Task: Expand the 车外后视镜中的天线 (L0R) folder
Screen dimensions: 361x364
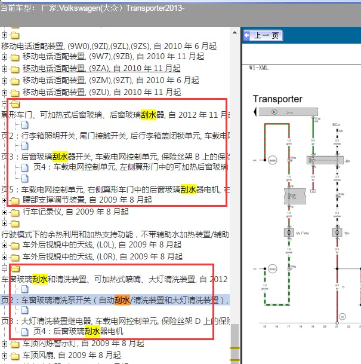Action: tap(4, 257)
